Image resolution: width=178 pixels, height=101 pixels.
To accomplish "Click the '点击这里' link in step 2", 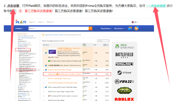I will click(x=13, y=6).
